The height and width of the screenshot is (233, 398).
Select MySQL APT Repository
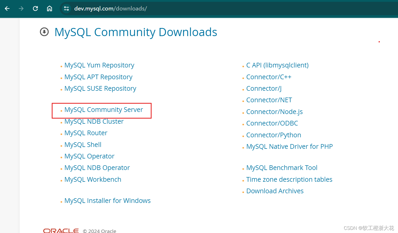[x=98, y=77]
